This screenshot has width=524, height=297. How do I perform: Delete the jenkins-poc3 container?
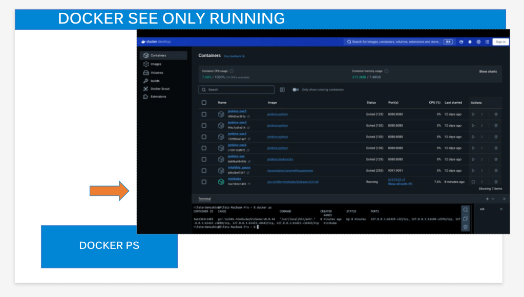click(x=496, y=137)
